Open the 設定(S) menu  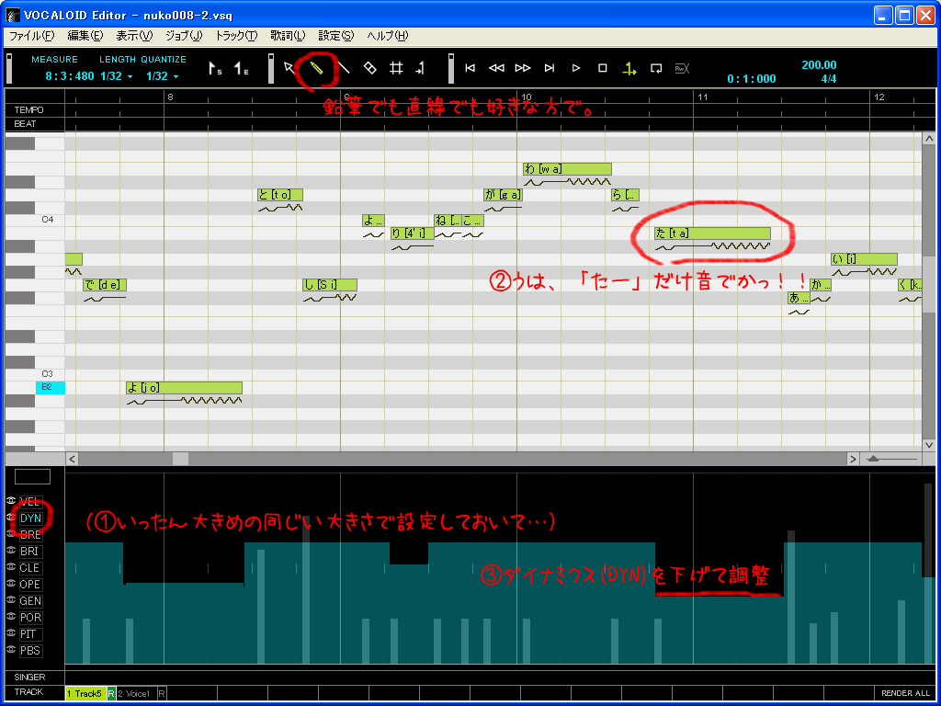[336, 36]
